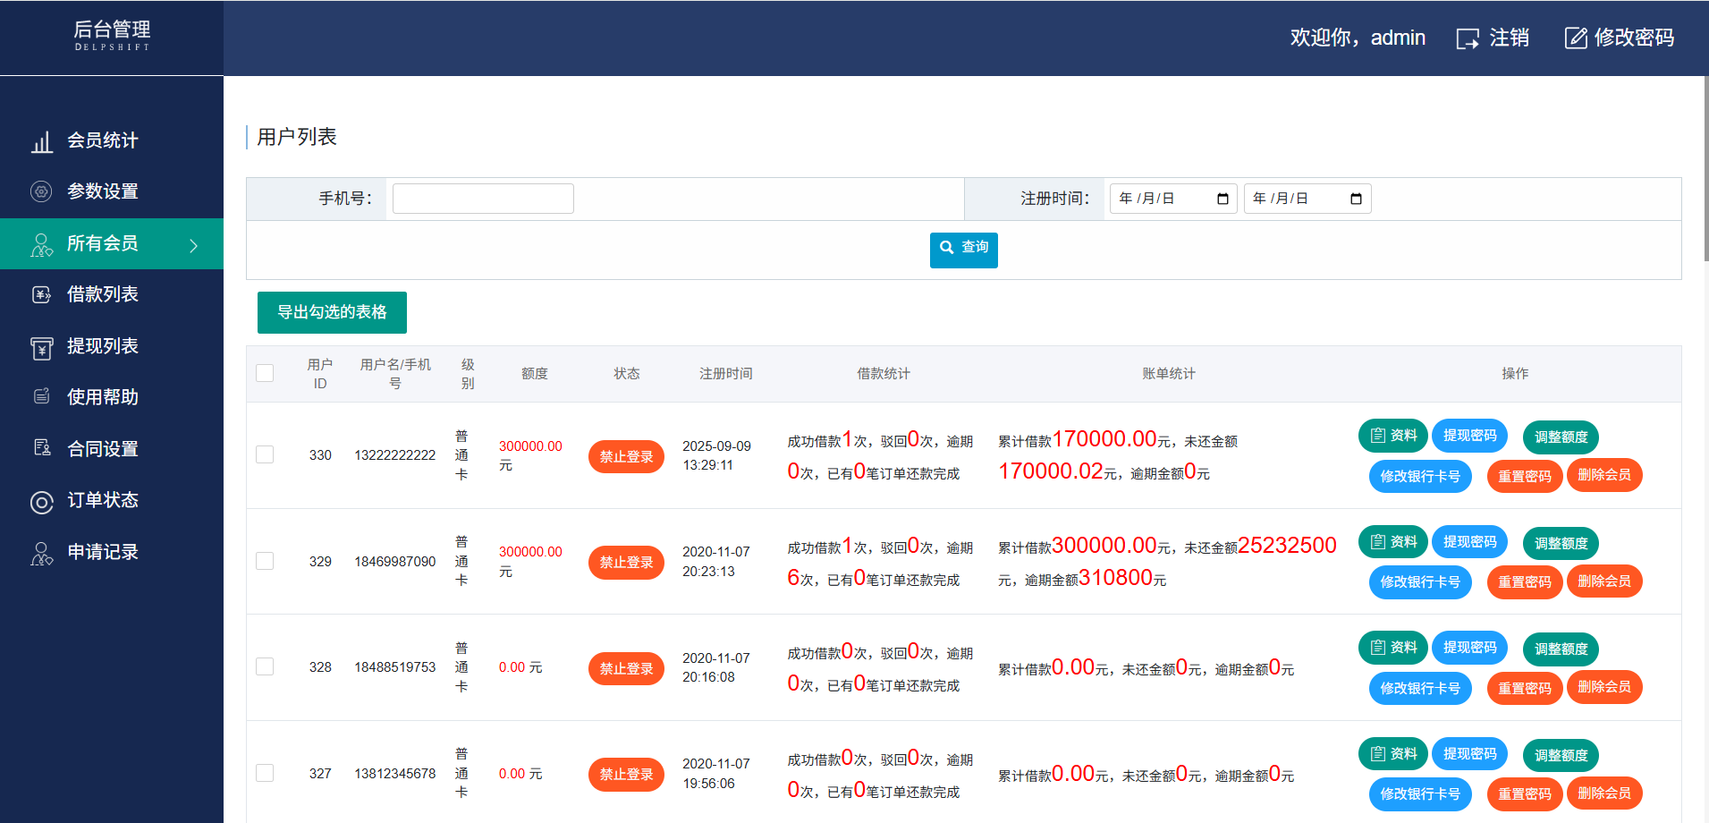The image size is (1709, 823).
Task: Click the 订单状态 circle icon
Action: (41, 502)
